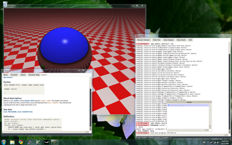The width and height of the screenshot is (232, 145).
Task: Click the Listener status line 'IN: gpu.shaders :: refresh-program'
Action: pyautogui.click(x=153, y=137)
